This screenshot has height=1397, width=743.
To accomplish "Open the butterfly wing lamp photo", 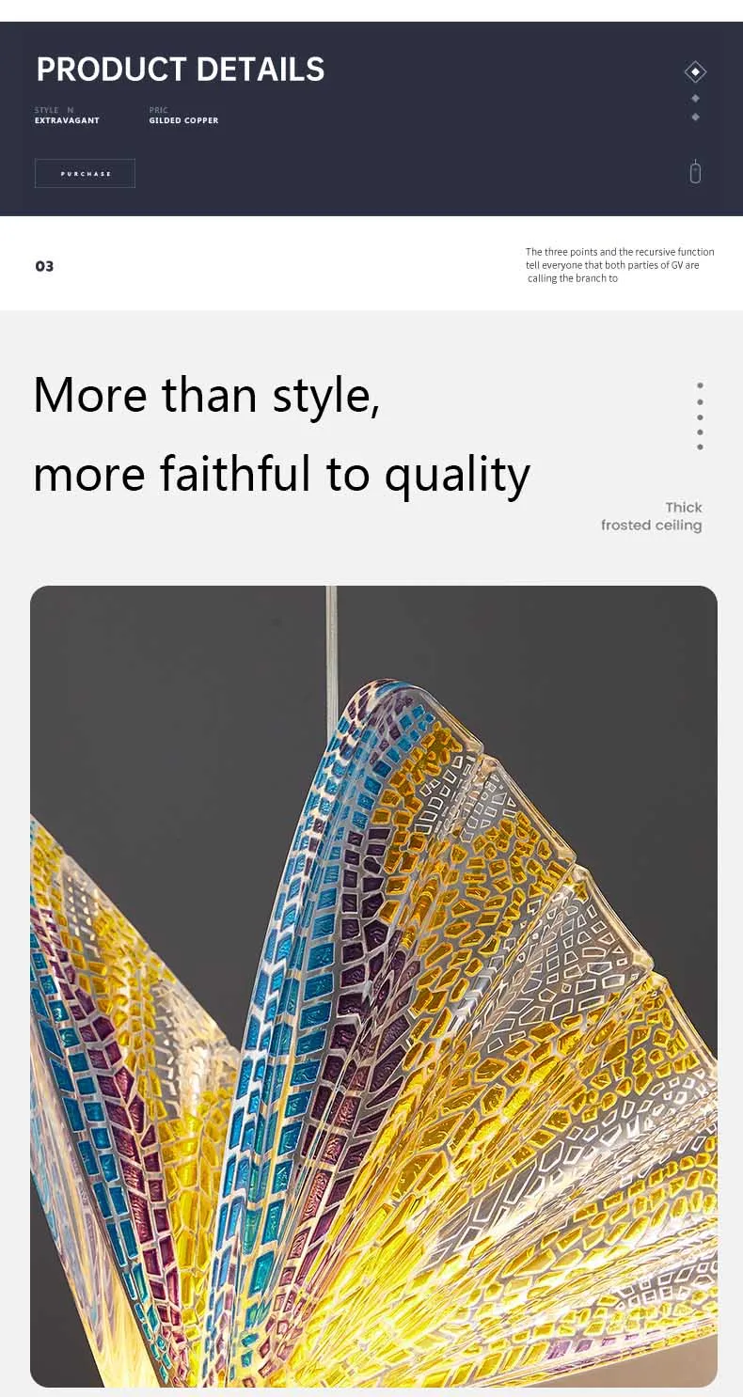I will click(373, 986).
